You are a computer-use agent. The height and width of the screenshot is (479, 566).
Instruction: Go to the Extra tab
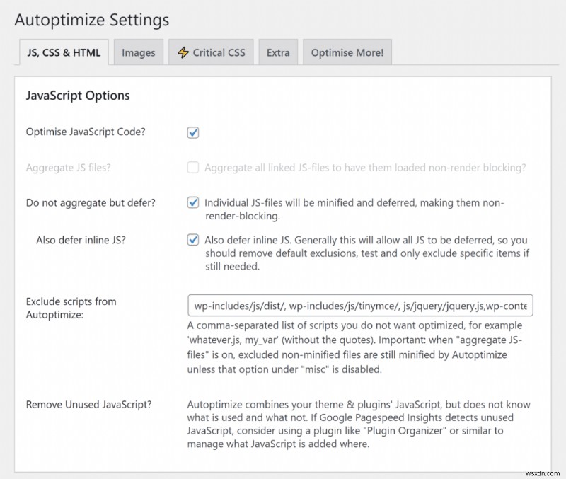click(x=278, y=52)
